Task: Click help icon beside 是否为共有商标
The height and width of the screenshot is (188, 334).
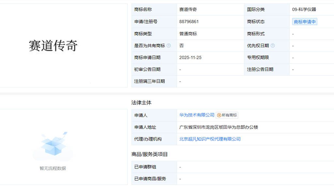Action: [x=169, y=46]
